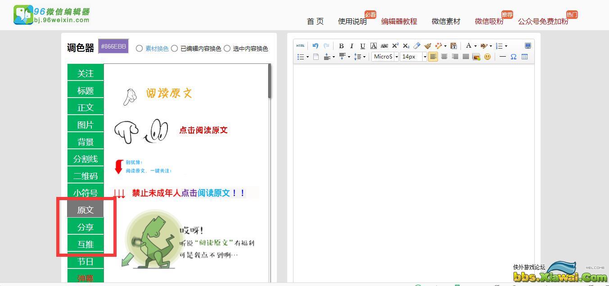Click the insert image icon

point(476,57)
